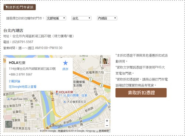Zoom out the map with minus button
The image size is (185, 136).
pyautogui.click(x=107, y=126)
